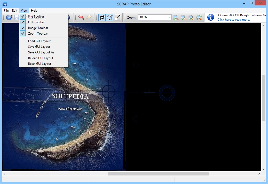
Task: Click the Redo arrow icon
Action: click(89, 18)
